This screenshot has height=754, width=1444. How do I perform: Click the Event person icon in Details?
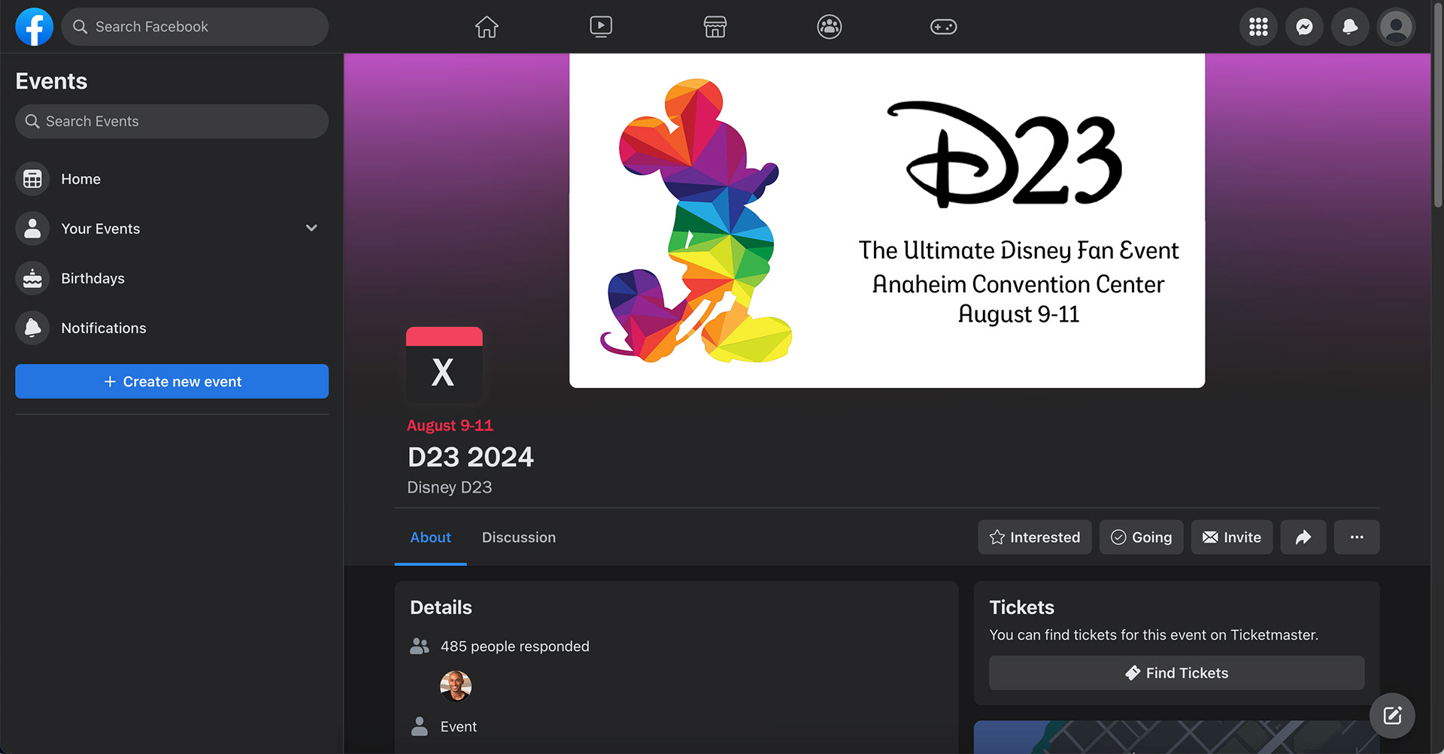click(x=420, y=727)
